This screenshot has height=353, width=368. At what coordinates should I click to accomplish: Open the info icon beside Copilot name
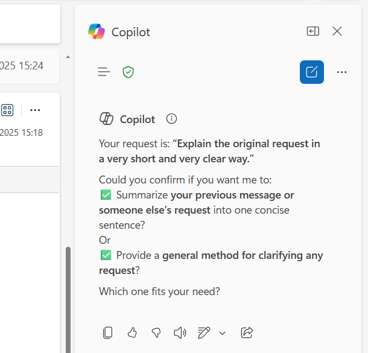(171, 119)
